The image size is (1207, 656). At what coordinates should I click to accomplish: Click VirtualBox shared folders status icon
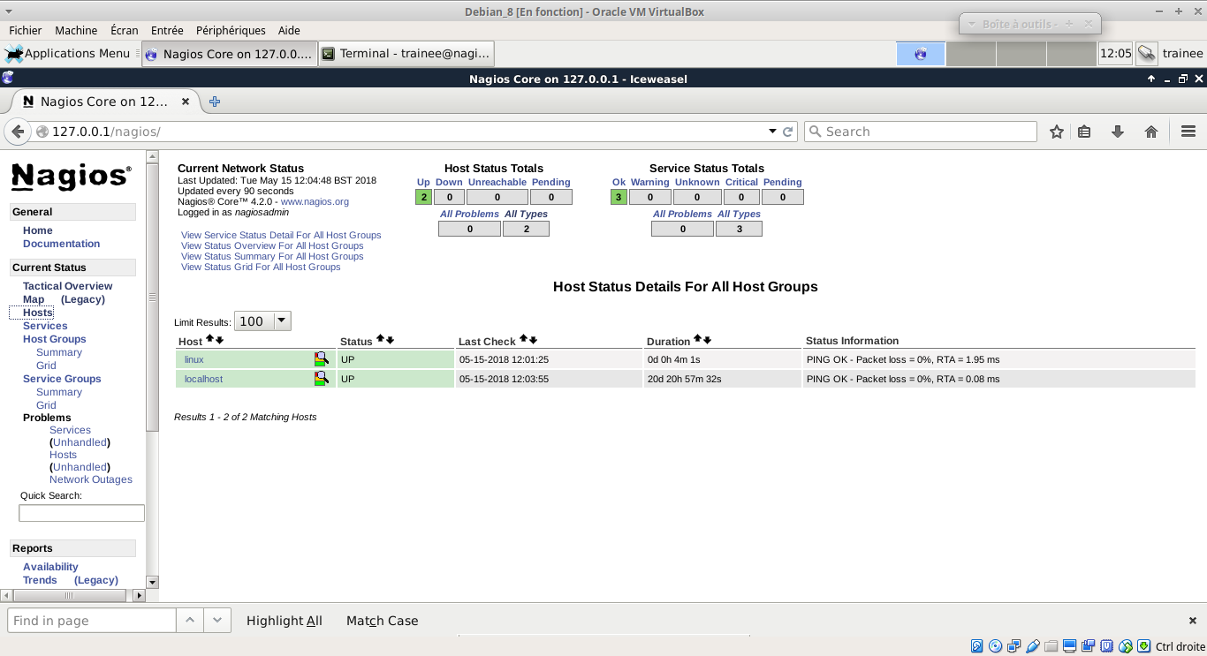tap(1051, 646)
